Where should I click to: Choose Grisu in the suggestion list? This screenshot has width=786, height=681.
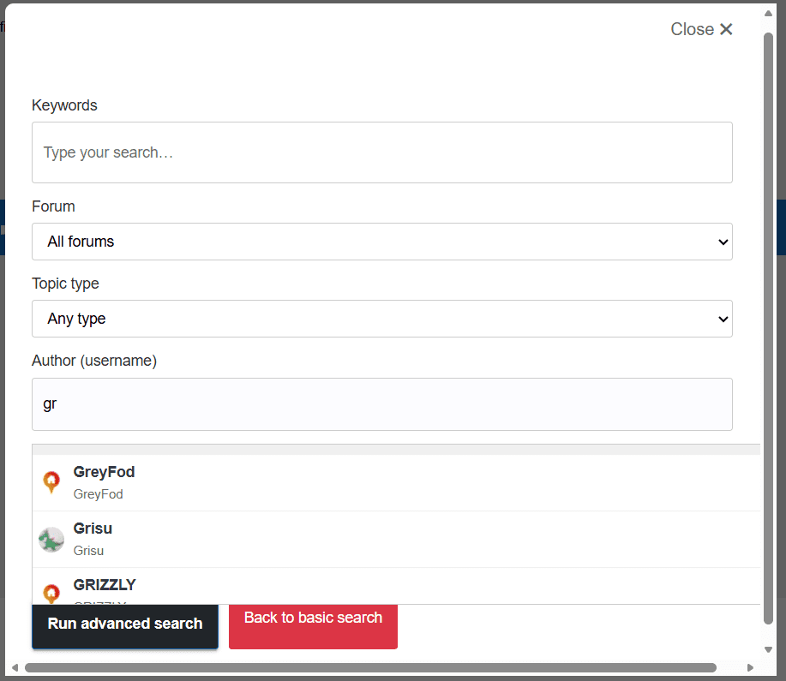93,529
